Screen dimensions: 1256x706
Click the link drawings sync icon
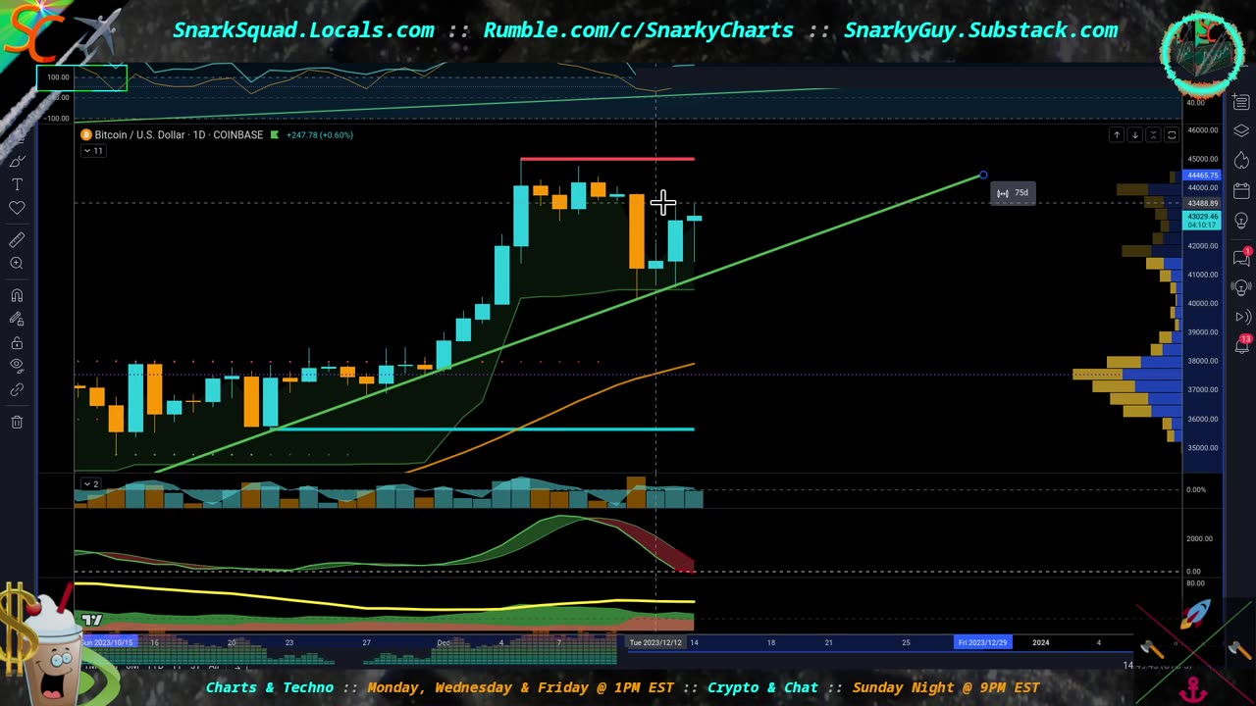click(x=17, y=389)
